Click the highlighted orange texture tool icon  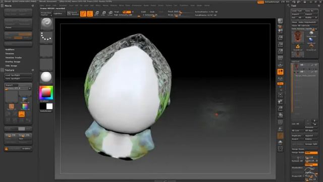point(21,114)
